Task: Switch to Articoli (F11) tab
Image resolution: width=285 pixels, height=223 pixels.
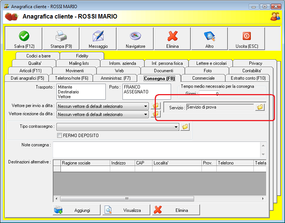Action: click(30, 71)
